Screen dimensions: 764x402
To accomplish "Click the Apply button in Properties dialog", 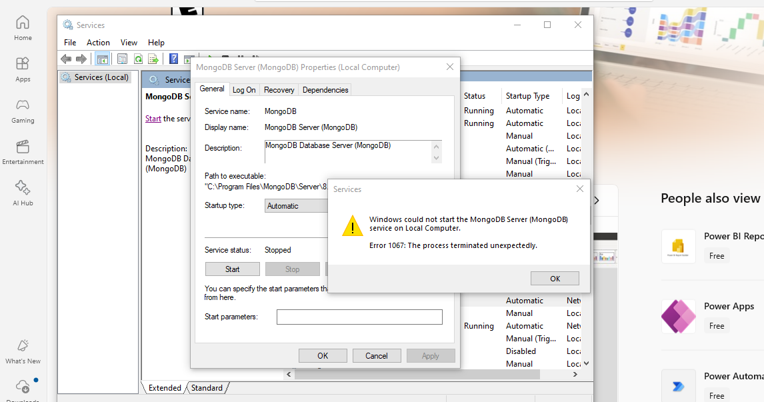I will click(431, 356).
